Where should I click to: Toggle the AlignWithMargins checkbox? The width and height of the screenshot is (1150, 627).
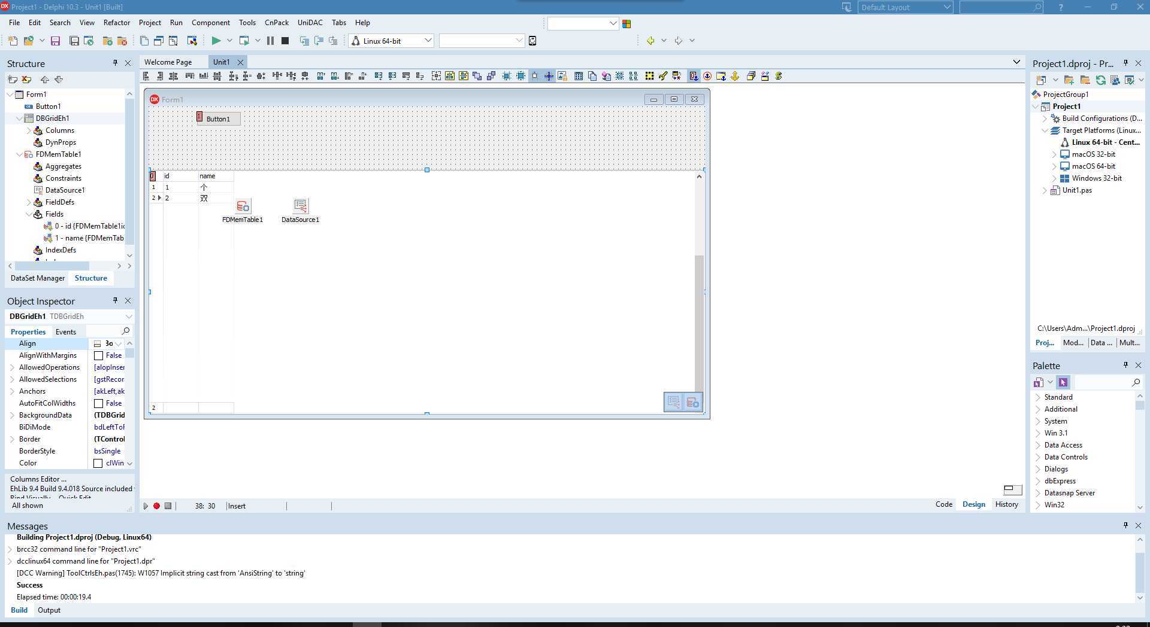tap(99, 356)
